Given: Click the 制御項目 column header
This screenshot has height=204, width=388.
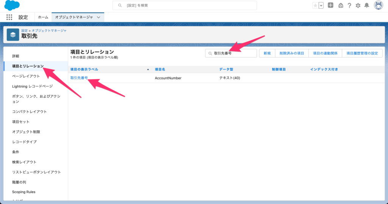Looking at the screenshot, I should [279, 69].
